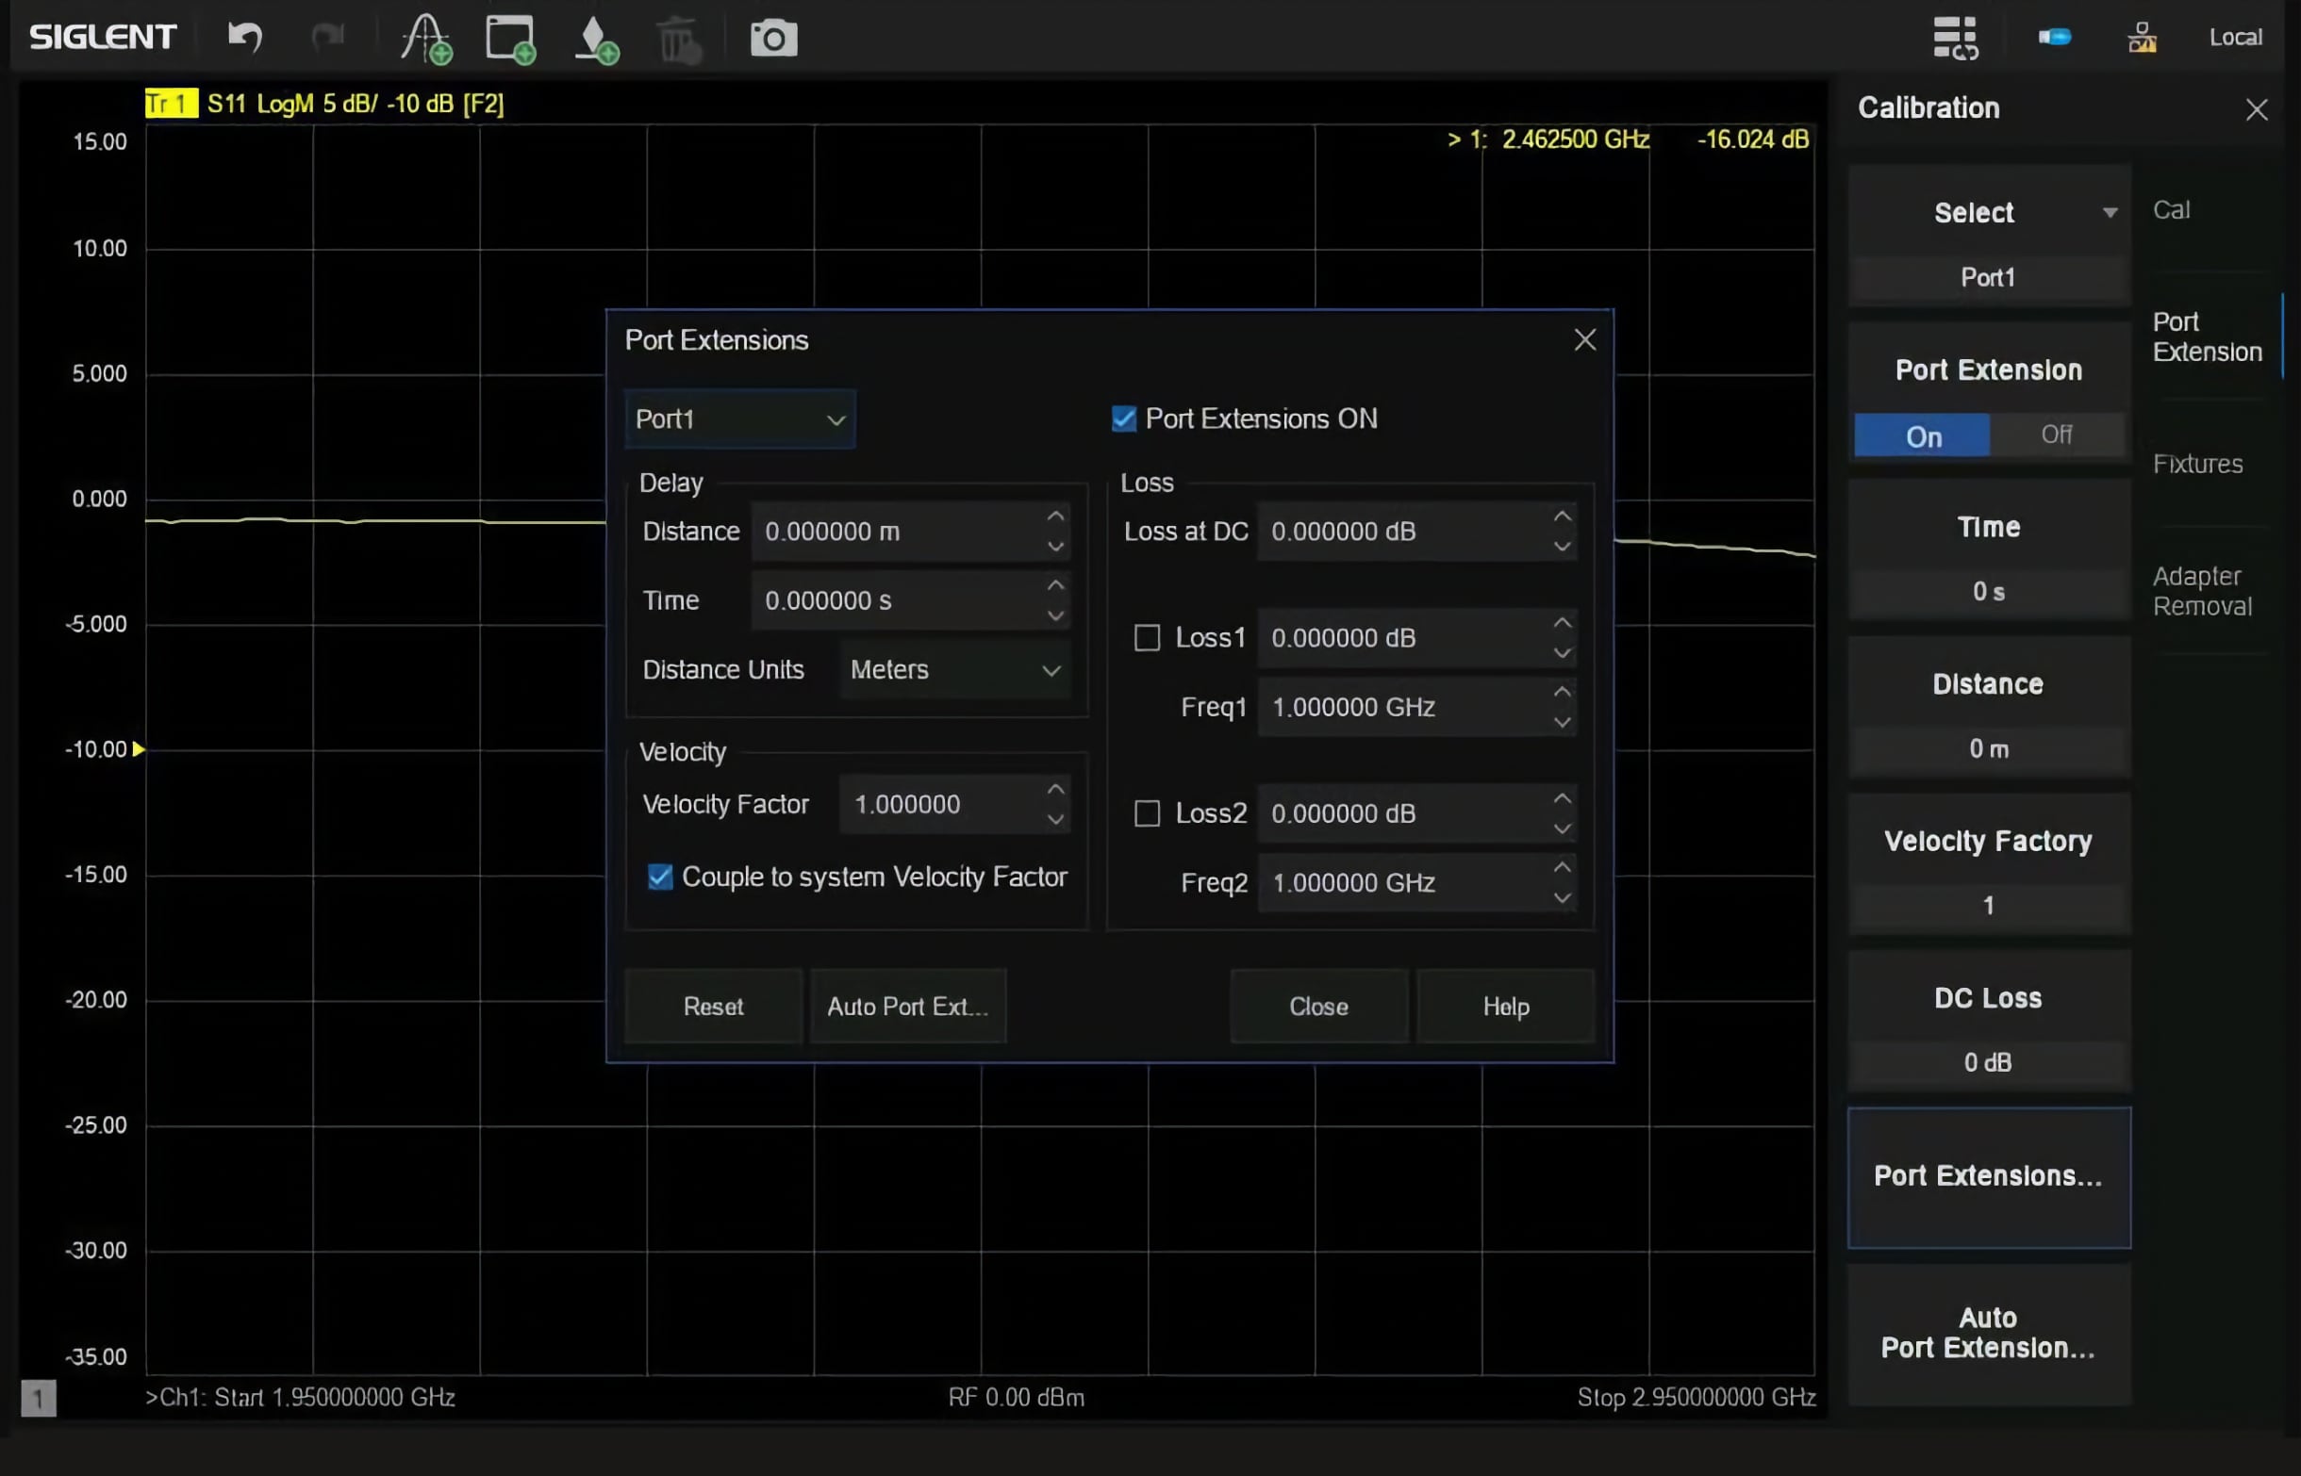This screenshot has width=2301, height=1476.
Task: Click Port Extensions... side panel button
Action: tap(1989, 1178)
